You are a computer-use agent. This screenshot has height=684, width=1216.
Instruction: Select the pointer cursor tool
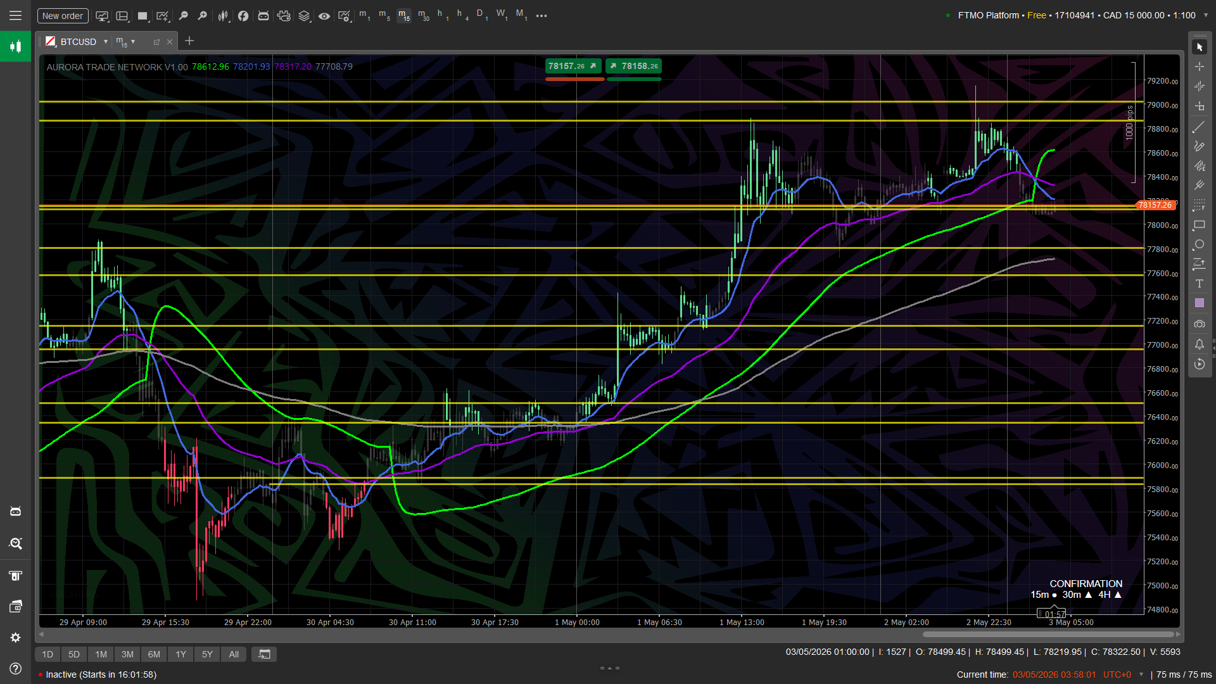[x=1200, y=47]
